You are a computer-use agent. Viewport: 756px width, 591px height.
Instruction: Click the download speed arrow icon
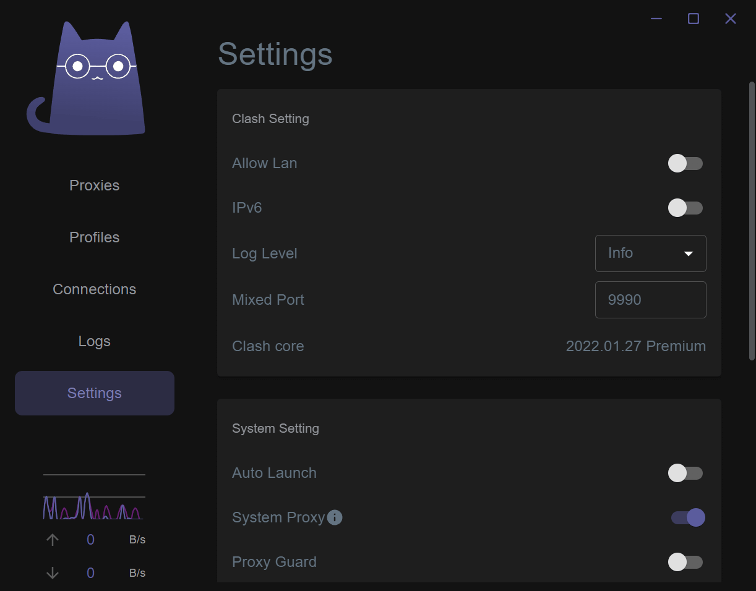point(53,573)
